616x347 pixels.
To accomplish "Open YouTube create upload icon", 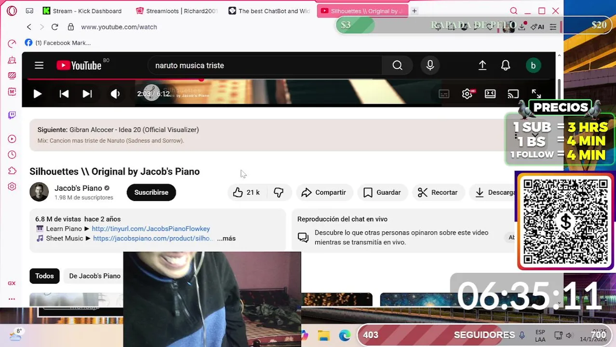I will click(482, 66).
